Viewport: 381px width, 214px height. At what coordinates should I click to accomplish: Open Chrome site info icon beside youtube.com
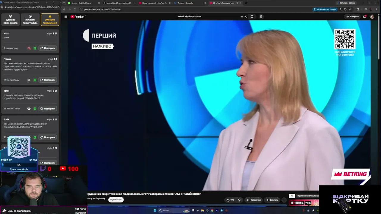(x=81, y=9)
